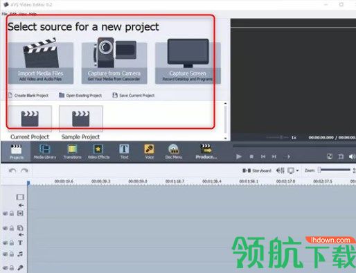This screenshot has width=356, height=273.
Task: Toggle visibility of text track
Action: point(6,243)
